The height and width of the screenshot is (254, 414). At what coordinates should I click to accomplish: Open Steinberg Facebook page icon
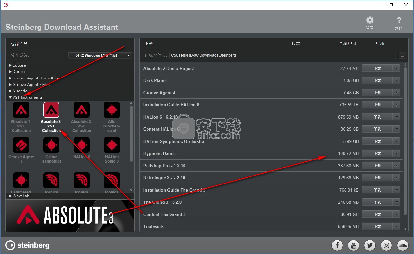tap(337, 246)
